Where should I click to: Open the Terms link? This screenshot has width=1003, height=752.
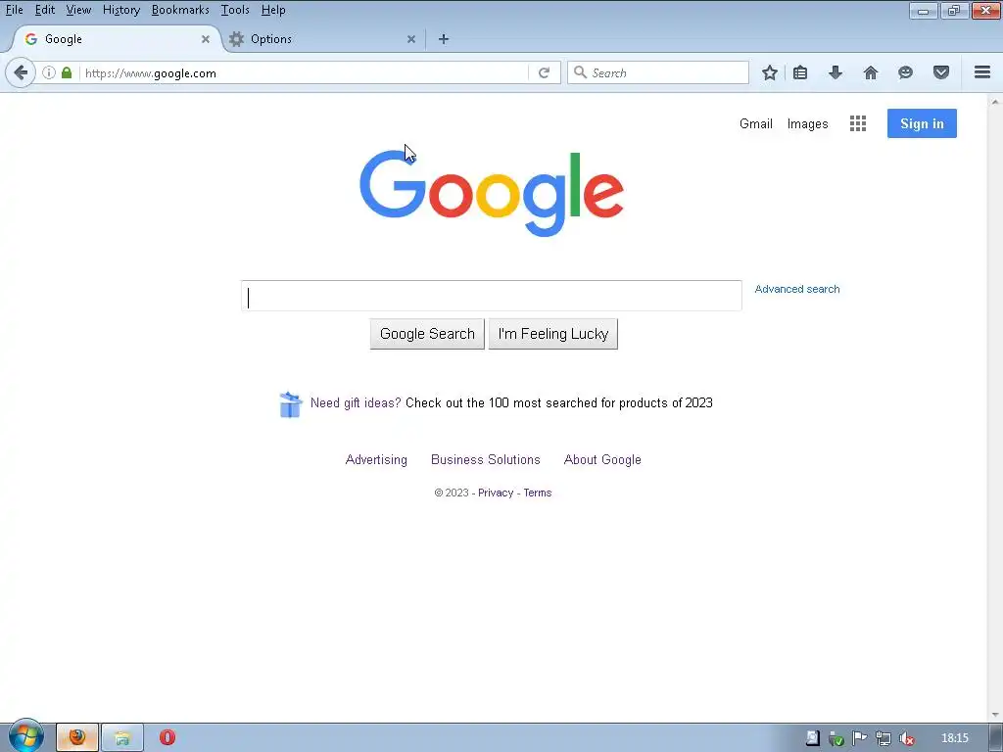click(x=538, y=493)
